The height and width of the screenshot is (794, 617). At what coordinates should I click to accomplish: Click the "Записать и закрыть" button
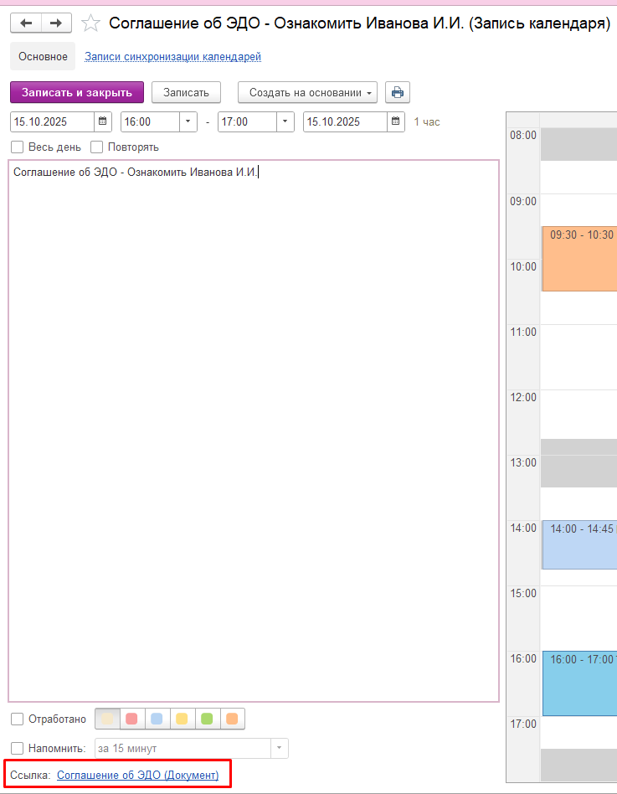tap(77, 92)
